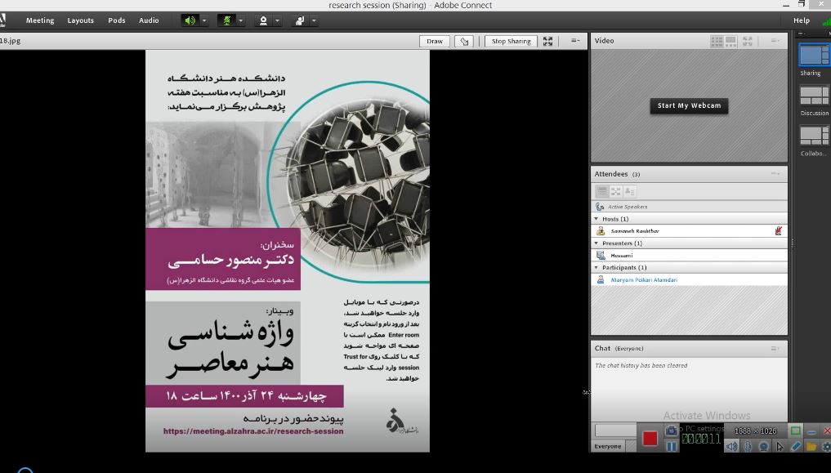
Task: Switch to the Discussion layout thumbnail
Action: tap(814, 96)
